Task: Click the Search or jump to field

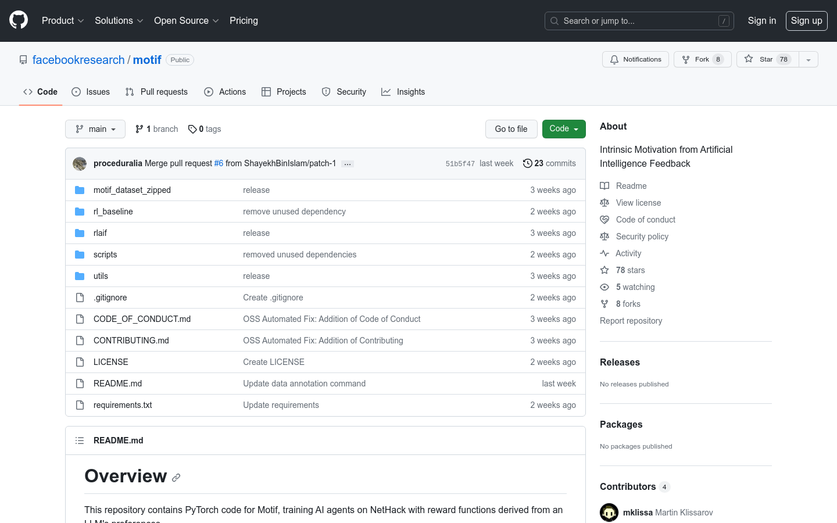Action: [639, 21]
